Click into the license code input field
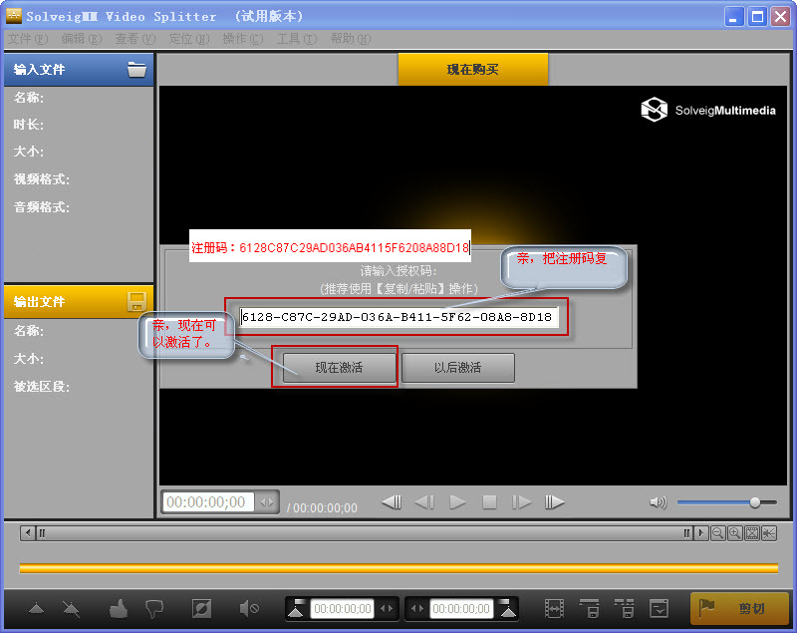Viewport: 797px width, 633px height. (398, 317)
